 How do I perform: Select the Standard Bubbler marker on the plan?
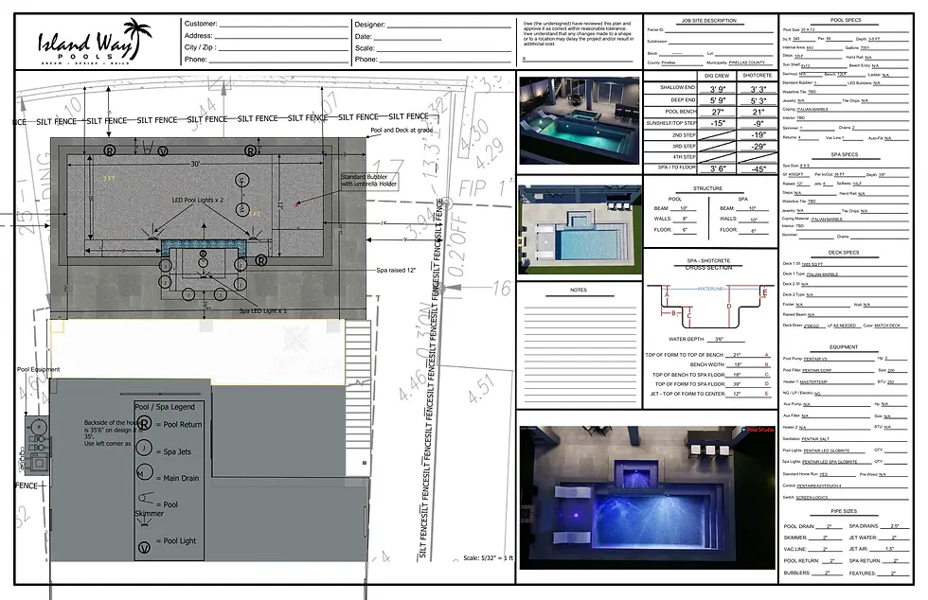click(x=297, y=203)
